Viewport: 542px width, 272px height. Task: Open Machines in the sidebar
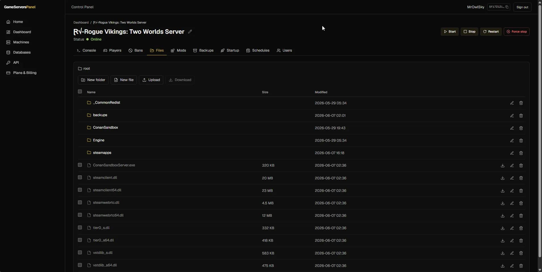[21, 42]
